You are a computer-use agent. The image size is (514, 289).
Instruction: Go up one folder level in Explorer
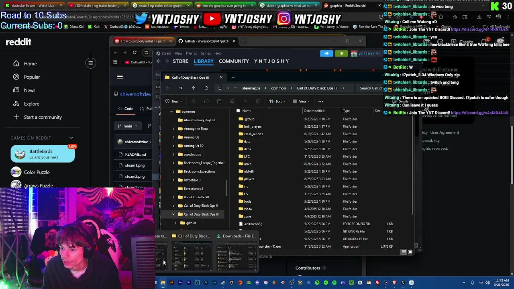click(194, 88)
